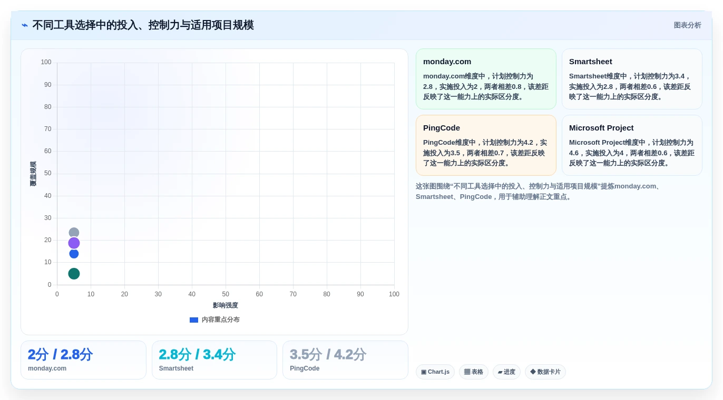
Task: Click the purple bubble in the chart
Action: tap(74, 243)
